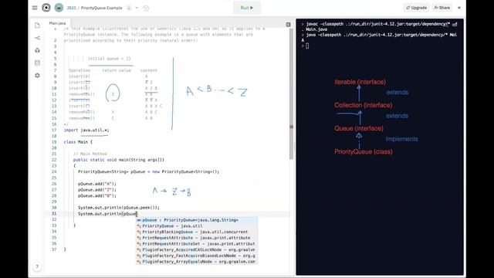494x278 pixels.
Task: Run the program with Run button
Action: coord(247,8)
